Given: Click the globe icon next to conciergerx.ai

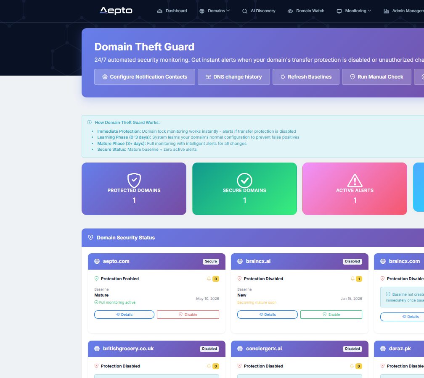Looking at the screenshot, I should 240,349.
